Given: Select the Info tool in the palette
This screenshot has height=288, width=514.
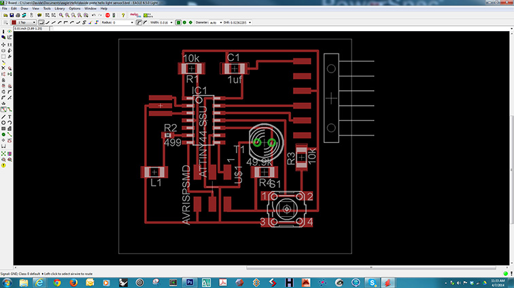Looking at the screenshot, I should click(x=3, y=32).
